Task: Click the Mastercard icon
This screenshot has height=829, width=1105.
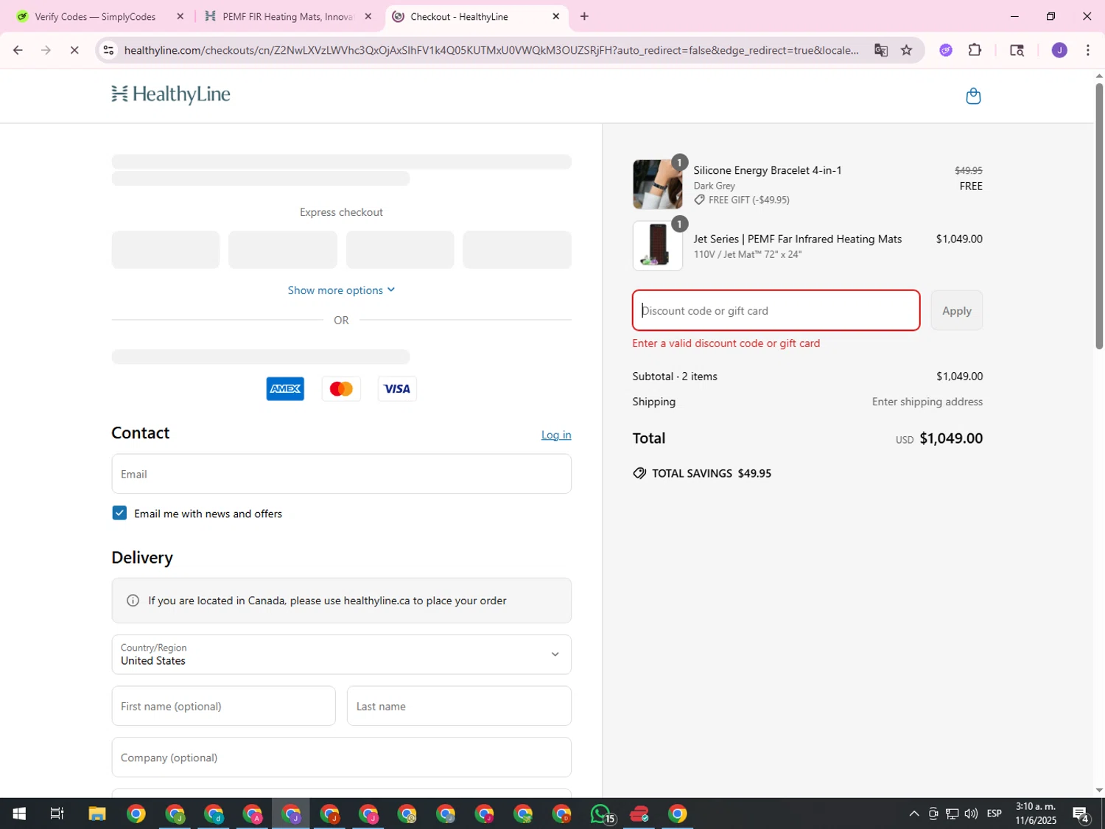Action: point(341,389)
